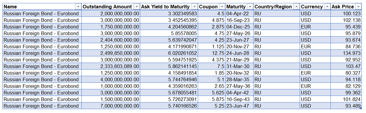This screenshot has height=113, width=366.
Task: Select the ask price 134.973 cell
Action: [346, 53]
